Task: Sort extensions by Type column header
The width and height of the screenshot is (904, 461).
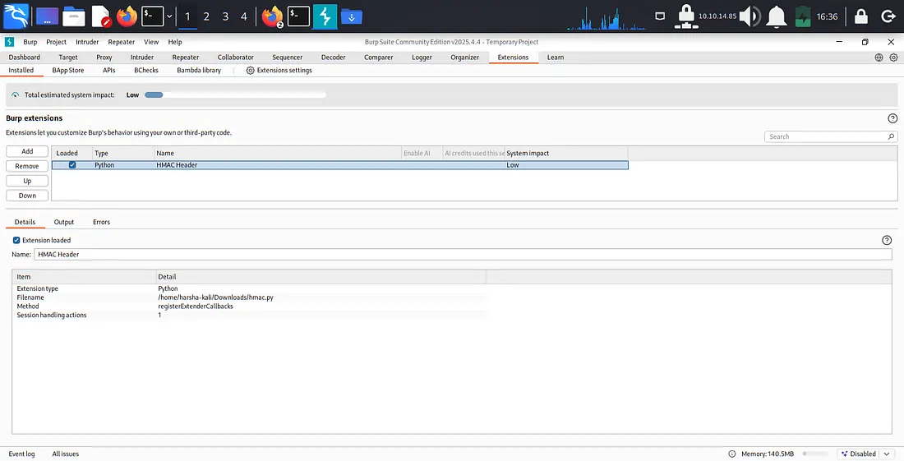Action: point(123,153)
